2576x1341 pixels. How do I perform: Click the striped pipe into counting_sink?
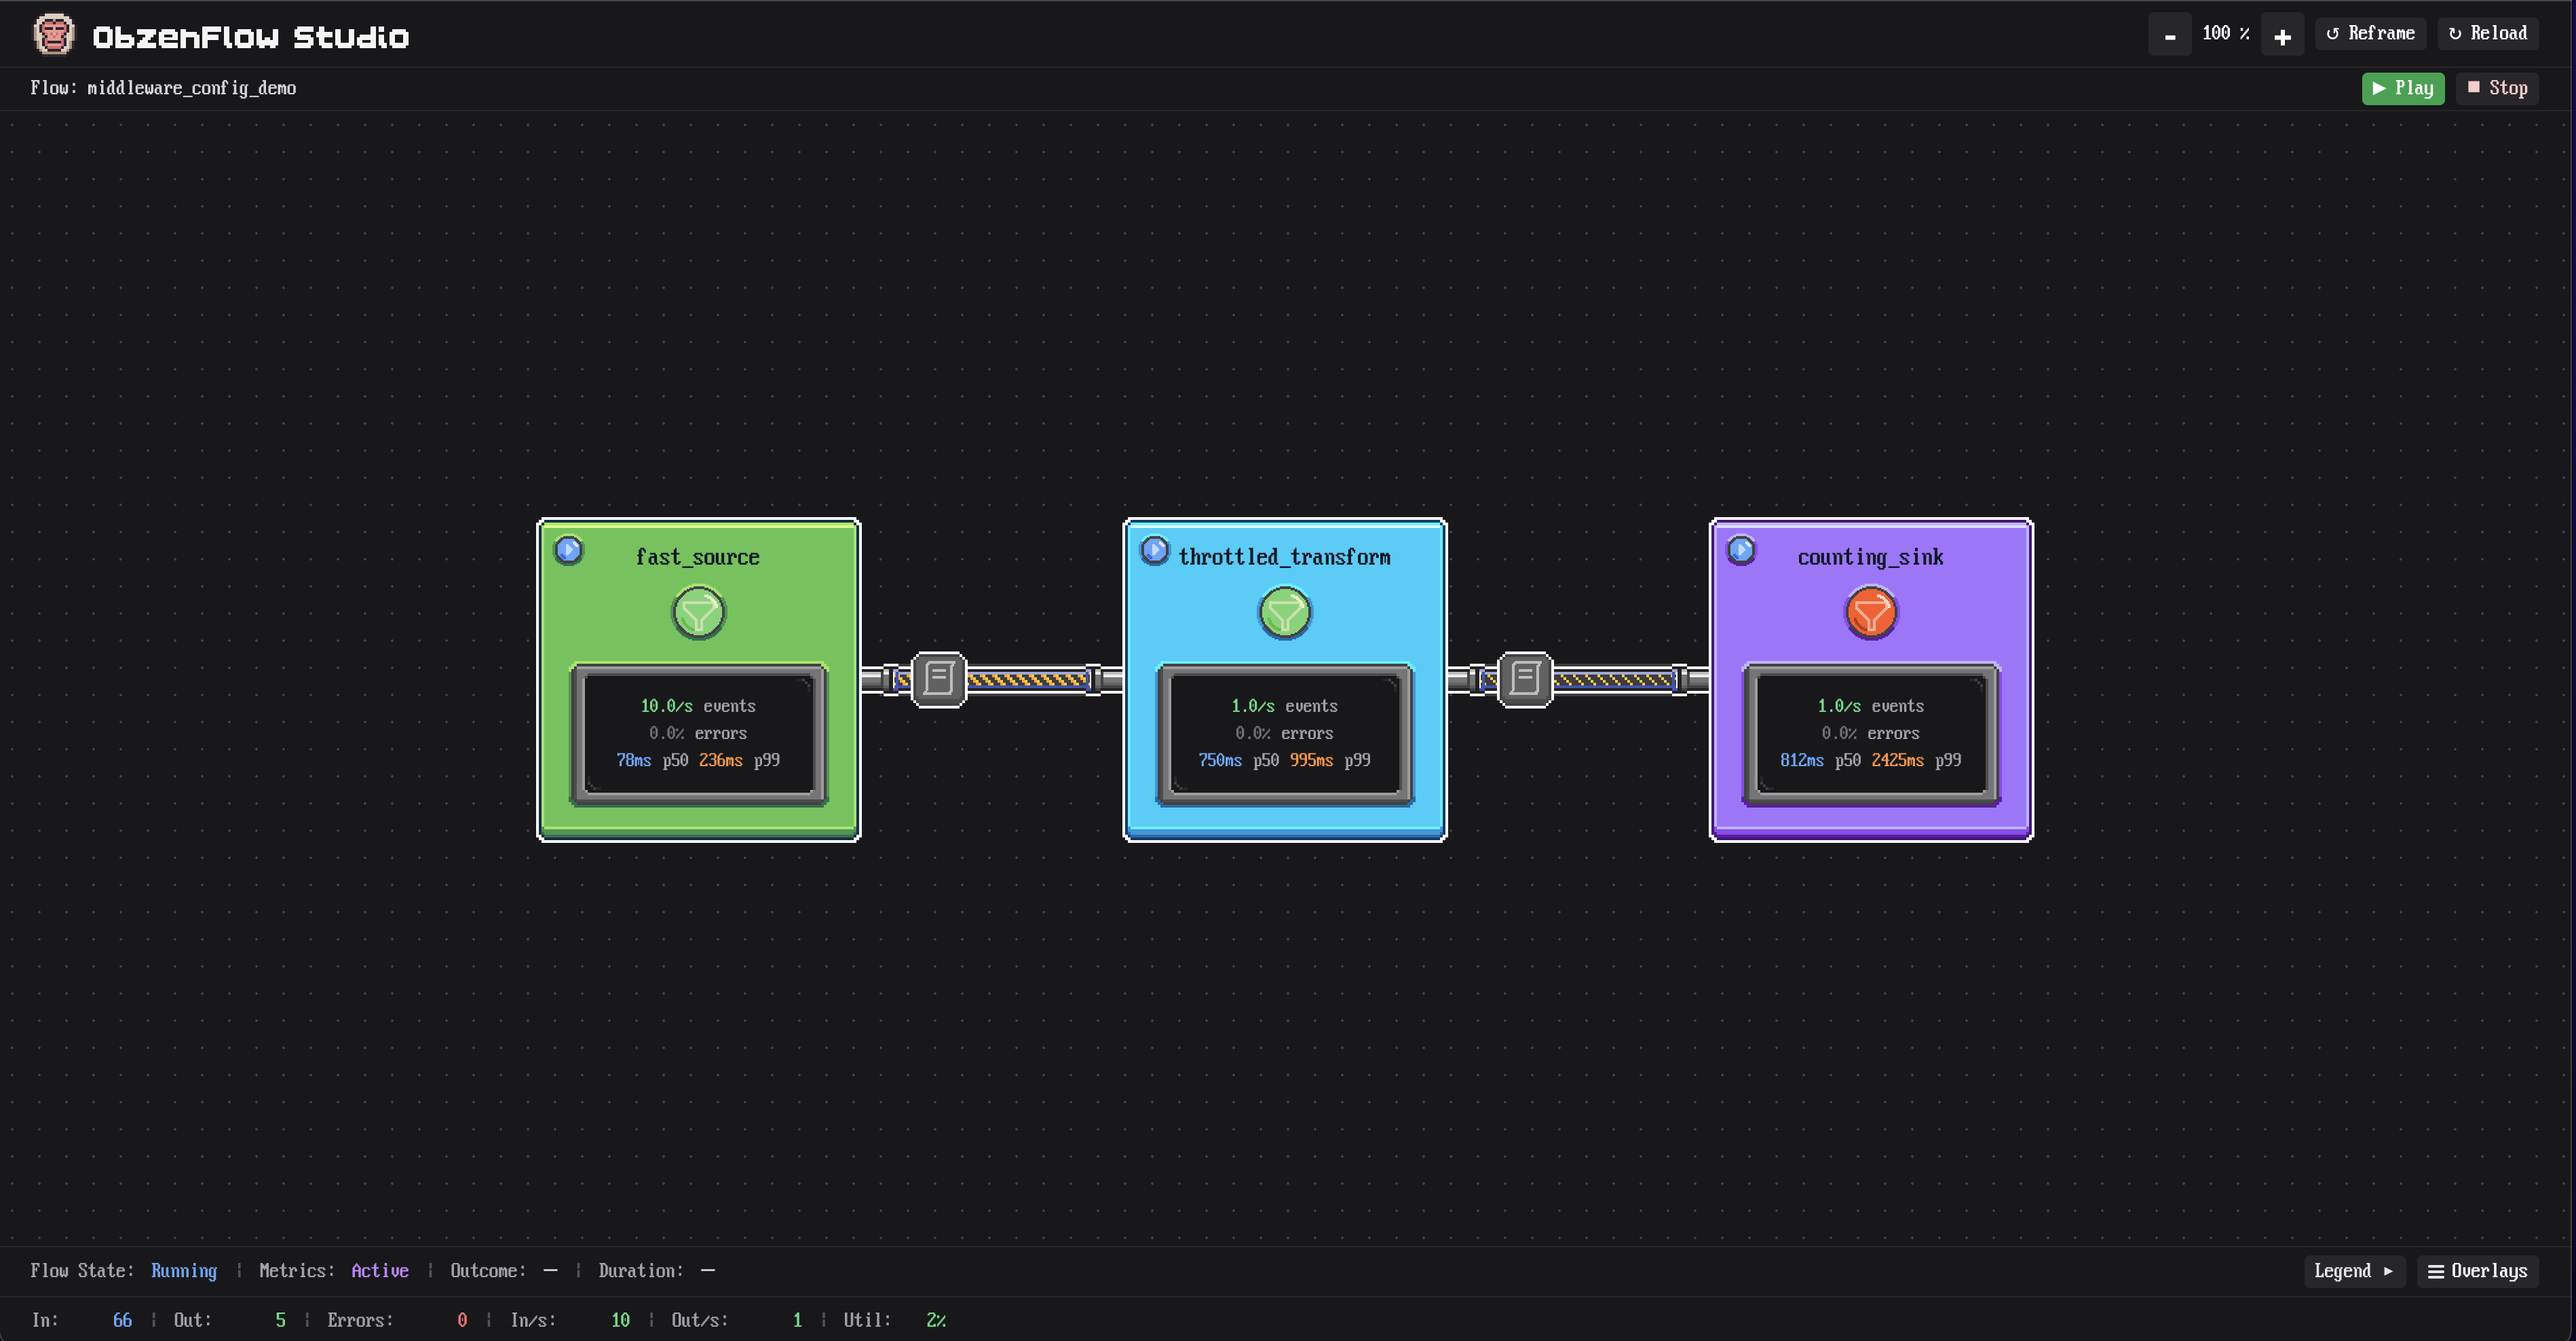[x=1614, y=680]
